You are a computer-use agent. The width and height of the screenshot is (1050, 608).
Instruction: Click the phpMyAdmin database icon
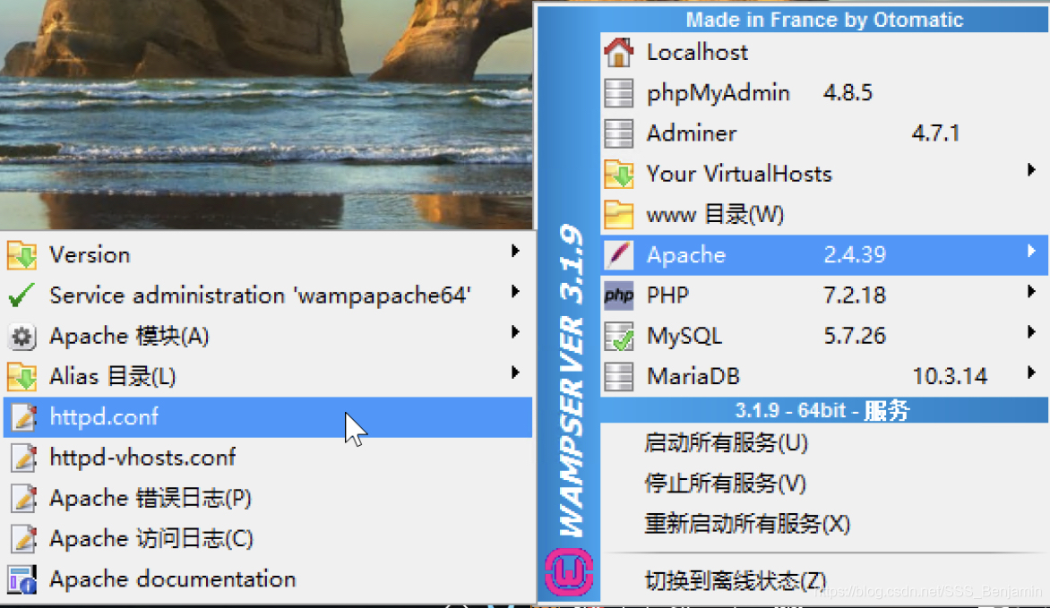pyautogui.click(x=619, y=93)
